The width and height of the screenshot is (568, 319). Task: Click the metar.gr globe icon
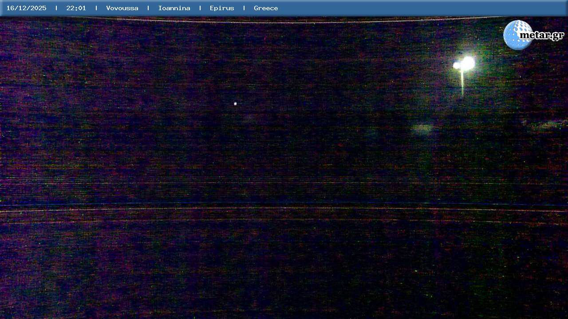pyautogui.click(x=516, y=35)
